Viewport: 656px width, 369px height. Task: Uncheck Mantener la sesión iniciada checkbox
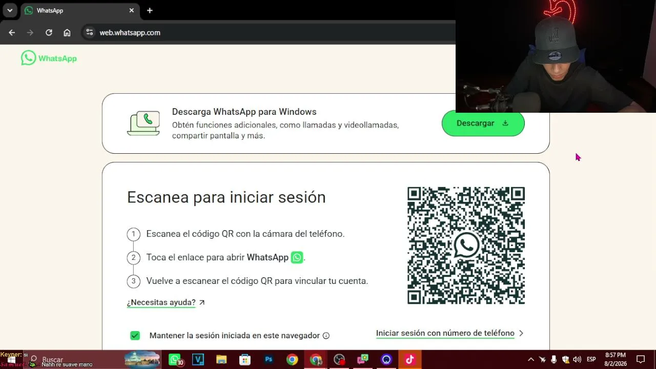[135, 335]
